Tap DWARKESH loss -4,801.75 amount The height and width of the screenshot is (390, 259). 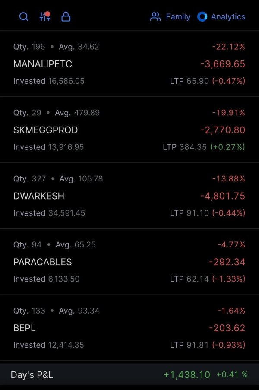point(223,196)
